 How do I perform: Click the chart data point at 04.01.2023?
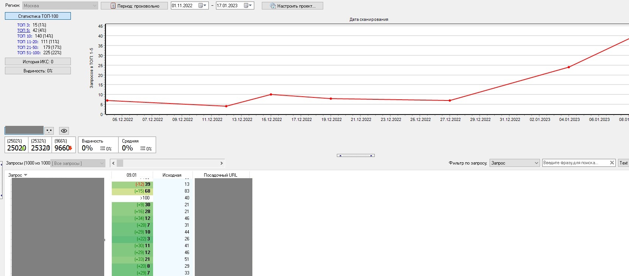(569, 67)
